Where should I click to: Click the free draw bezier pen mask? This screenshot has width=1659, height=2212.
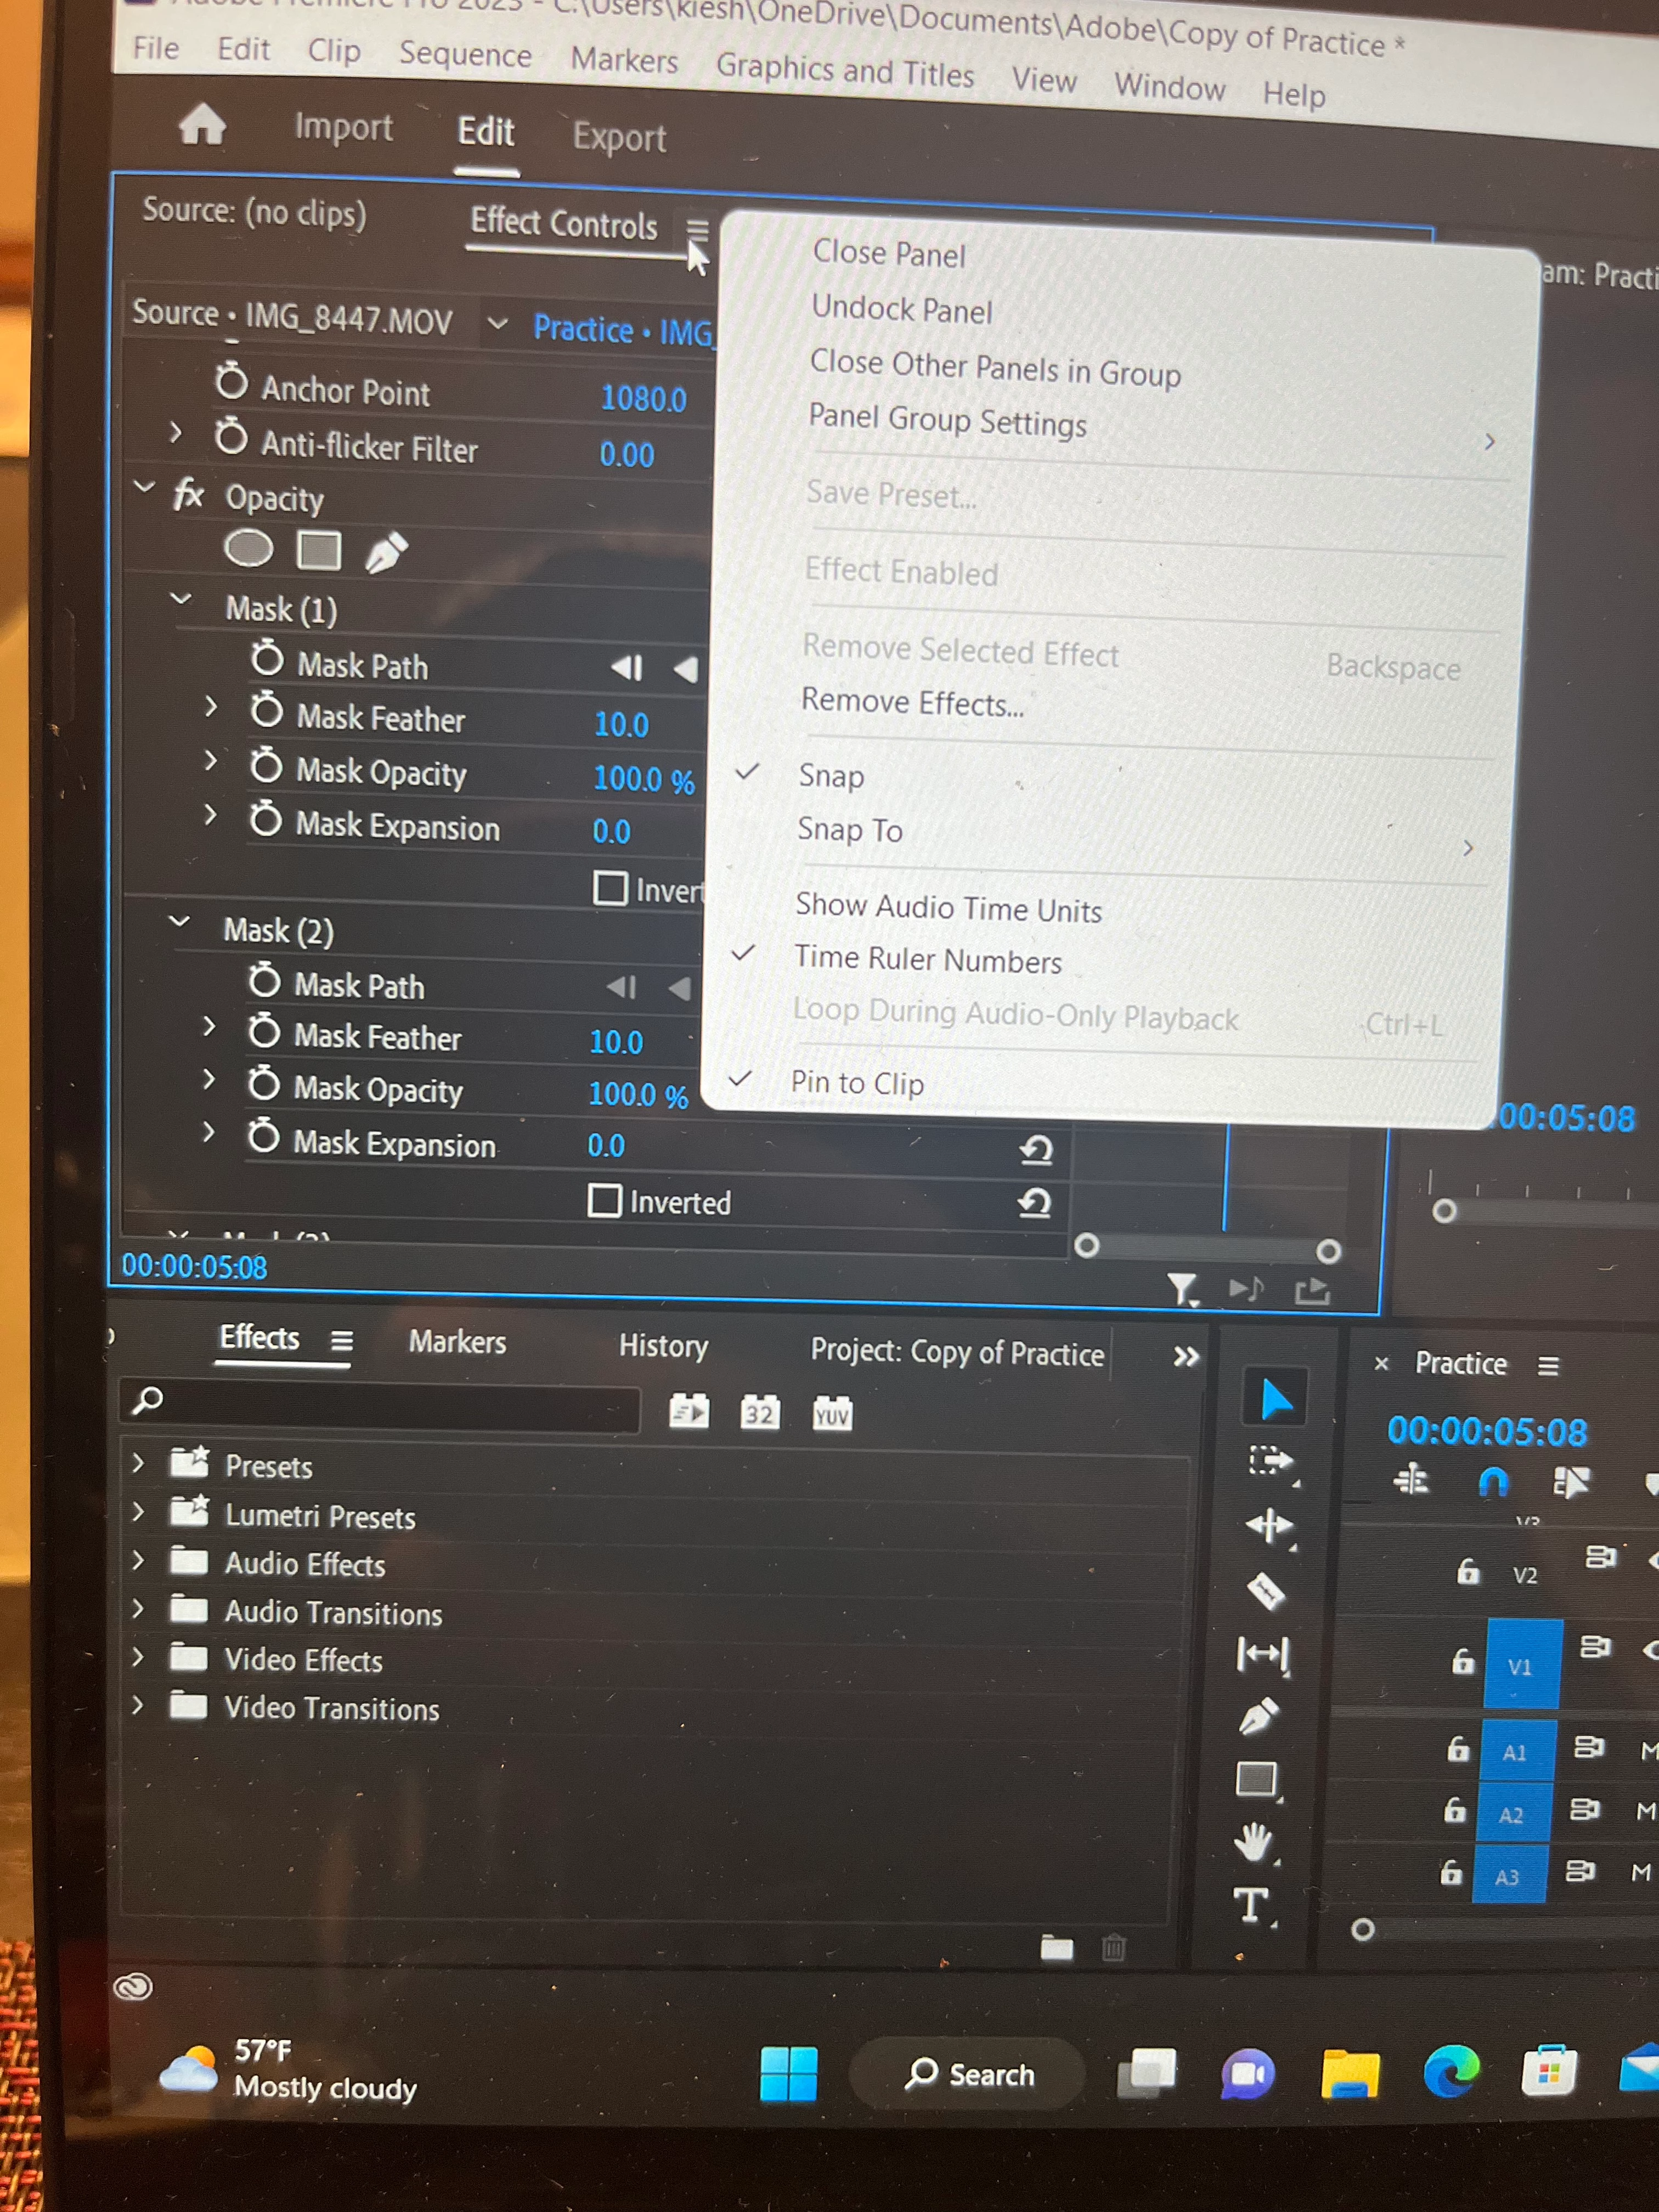(386, 552)
